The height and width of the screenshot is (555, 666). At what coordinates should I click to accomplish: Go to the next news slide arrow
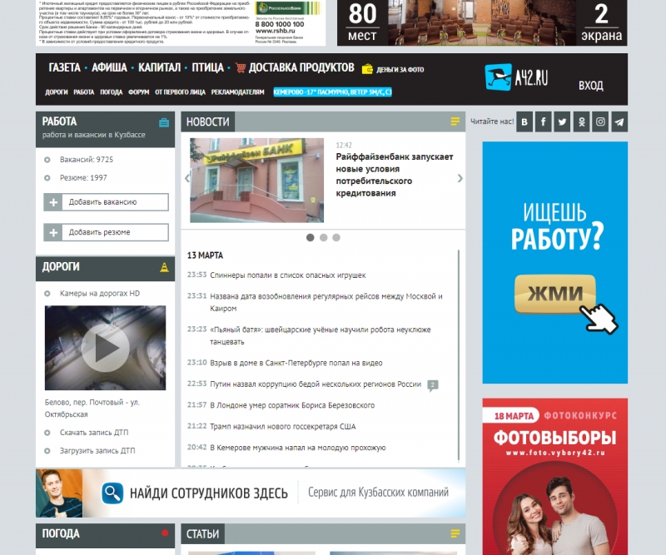pyautogui.click(x=460, y=178)
